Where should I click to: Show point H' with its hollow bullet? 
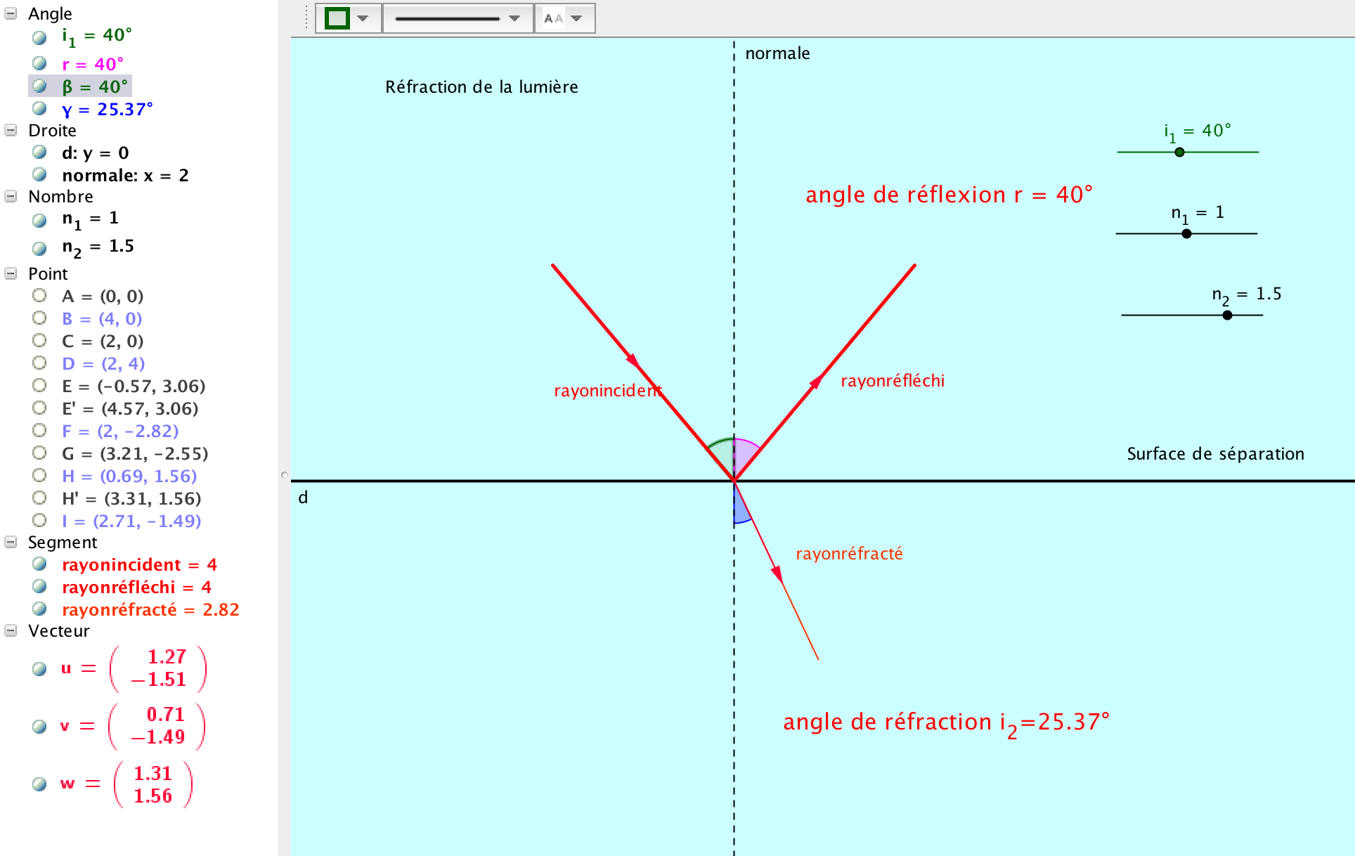click(39, 498)
